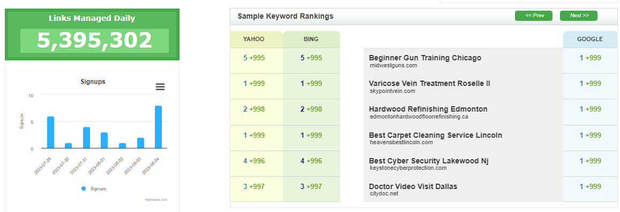Select the 2023-07-28 signups bar
Image resolution: width=620 pixels, height=212 pixels.
pyautogui.click(x=50, y=132)
